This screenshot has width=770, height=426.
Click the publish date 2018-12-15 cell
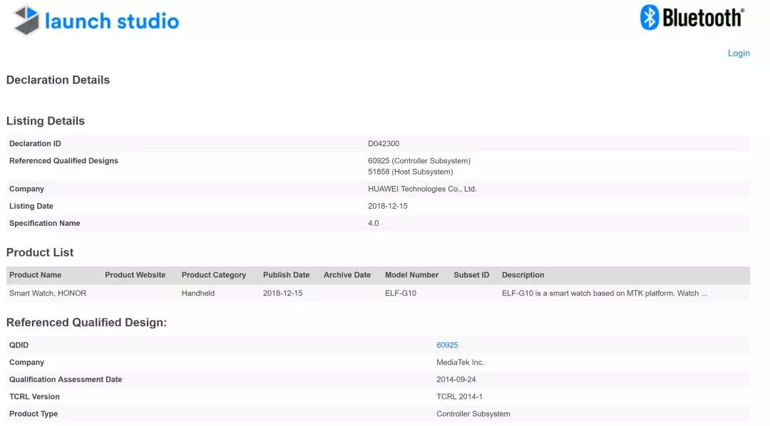(x=283, y=293)
